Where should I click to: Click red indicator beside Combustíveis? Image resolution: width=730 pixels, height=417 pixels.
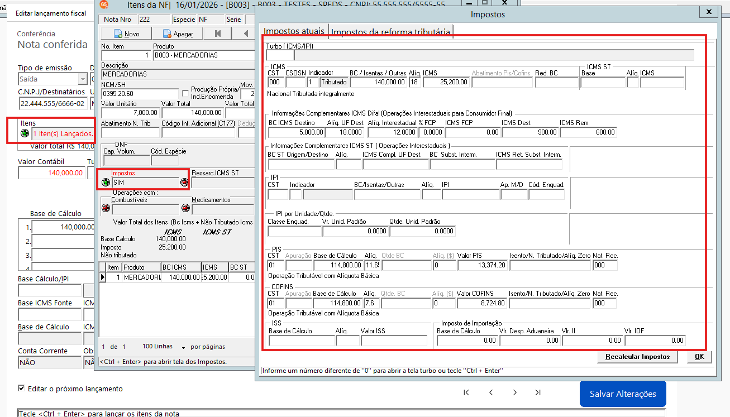click(106, 208)
